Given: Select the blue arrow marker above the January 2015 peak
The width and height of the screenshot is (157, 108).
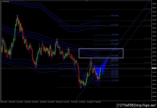Looking at the screenshot, I should tap(17, 16).
